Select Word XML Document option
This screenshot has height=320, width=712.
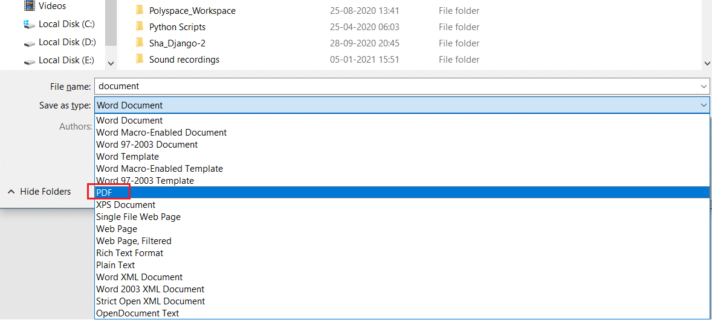point(402,277)
